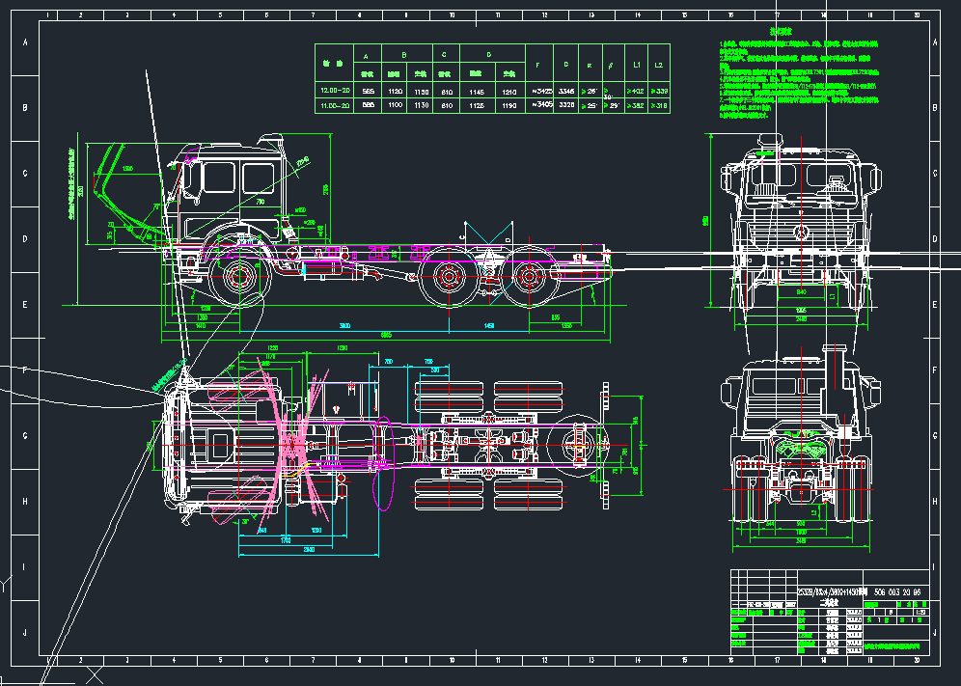
Task: Click the 6885 overall length dimension
Action: point(386,335)
